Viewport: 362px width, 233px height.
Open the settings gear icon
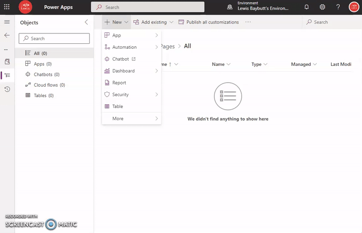(x=322, y=7)
